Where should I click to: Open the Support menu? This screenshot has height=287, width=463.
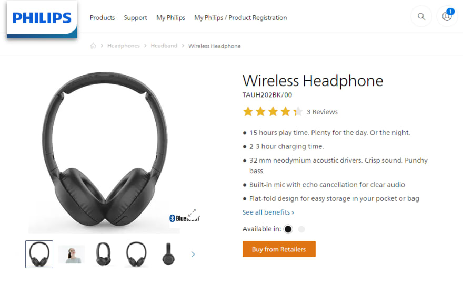point(135,18)
